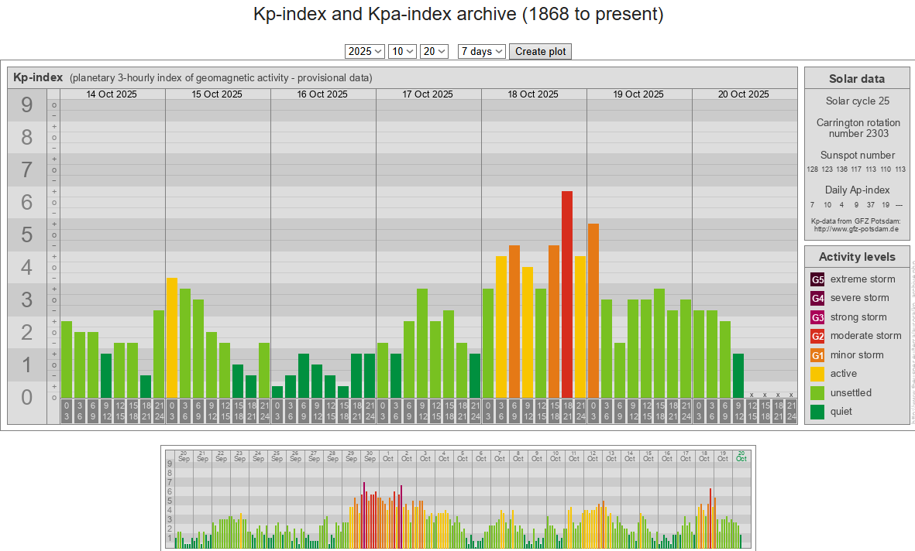The height and width of the screenshot is (551, 915).
Task: Click the yellow bar at 15 Oct 0-3h
Action: (171, 337)
